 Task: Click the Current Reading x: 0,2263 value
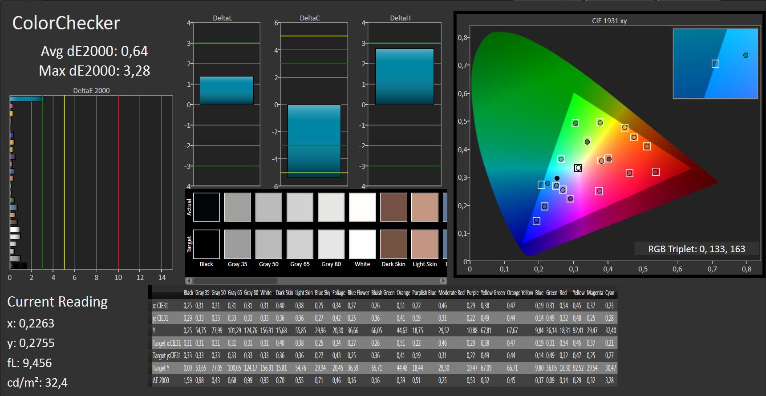[31, 323]
